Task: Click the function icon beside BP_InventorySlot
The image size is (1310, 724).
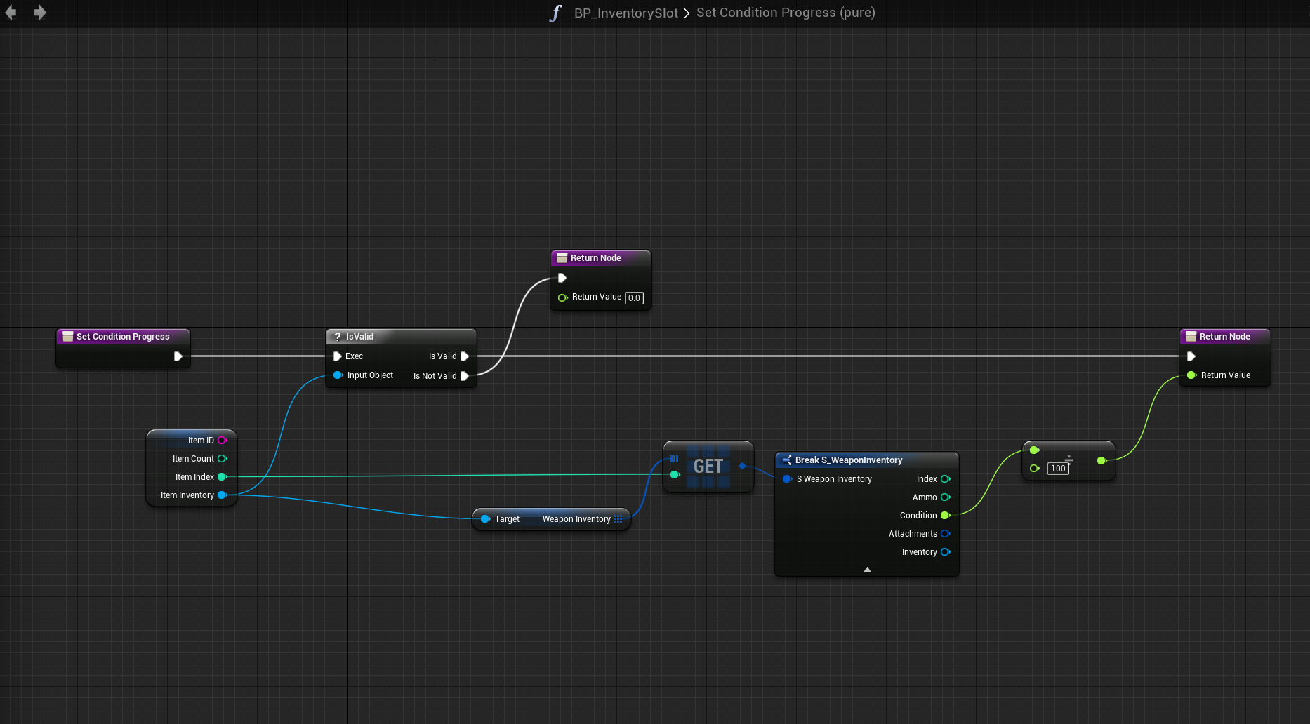Action: click(x=555, y=13)
